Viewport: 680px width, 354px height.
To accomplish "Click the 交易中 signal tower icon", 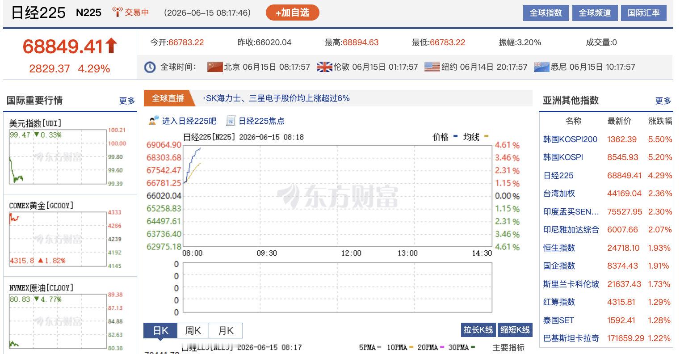I will pyautogui.click(x=117, y=12).
